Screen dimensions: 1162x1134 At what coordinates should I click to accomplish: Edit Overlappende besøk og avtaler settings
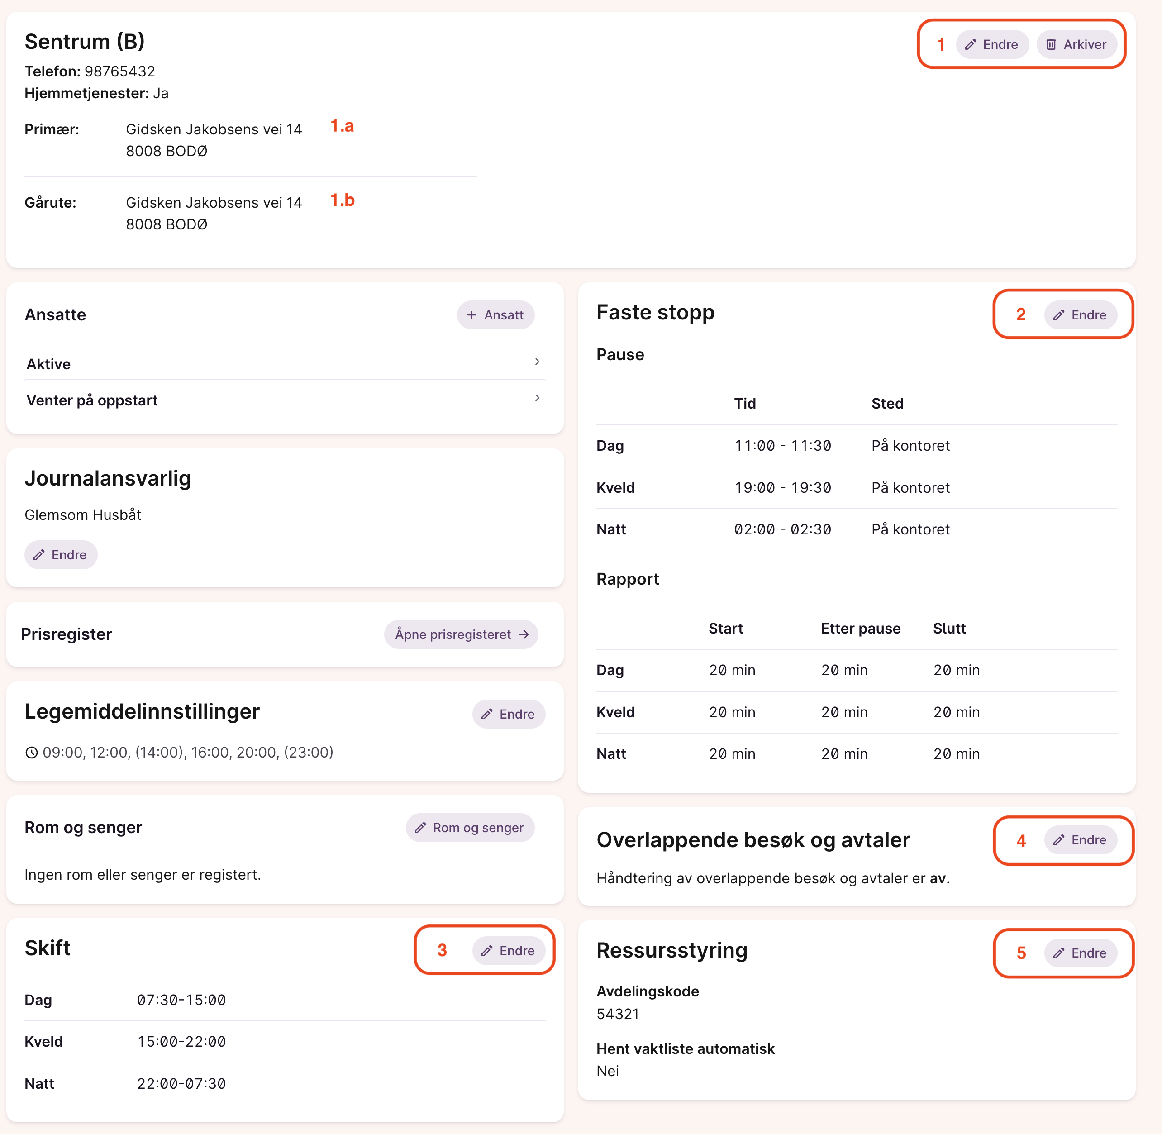[x=1080, y=840]
